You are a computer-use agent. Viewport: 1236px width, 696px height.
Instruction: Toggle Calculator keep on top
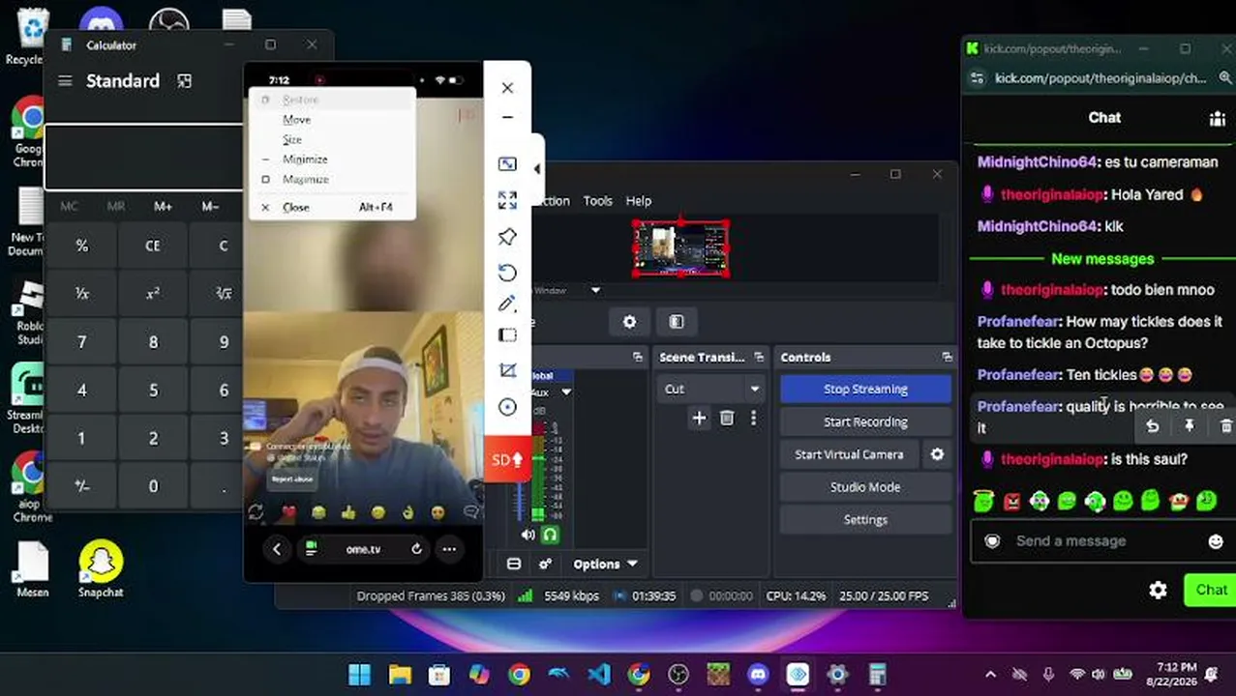[x=184, y=81]
